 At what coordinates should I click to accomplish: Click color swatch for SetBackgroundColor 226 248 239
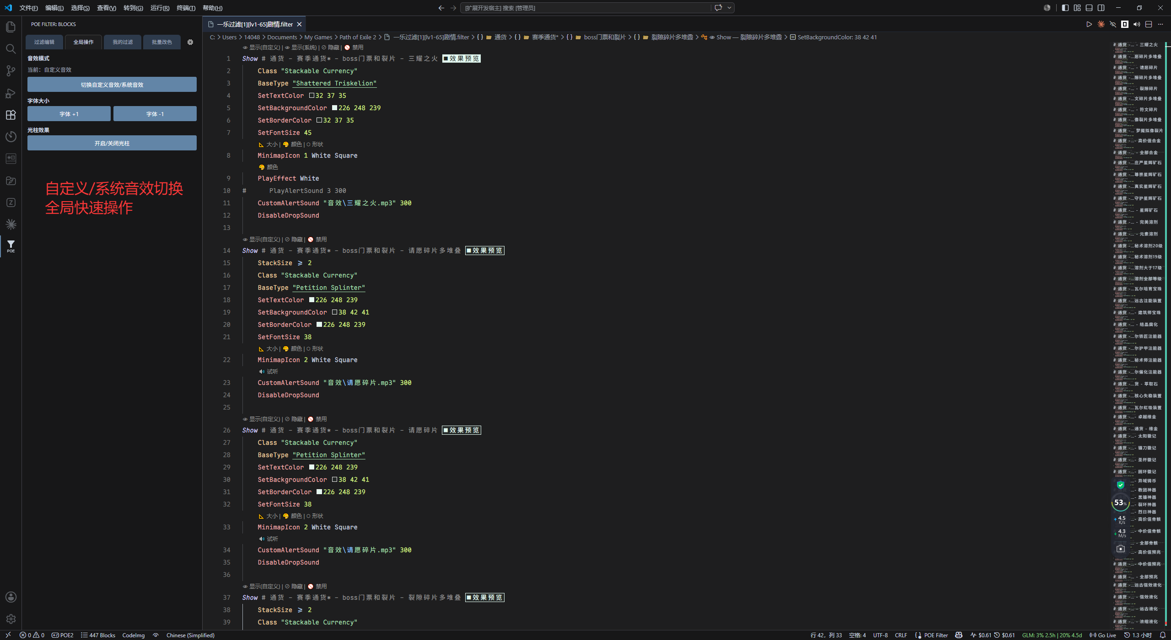tap(334, 108)
